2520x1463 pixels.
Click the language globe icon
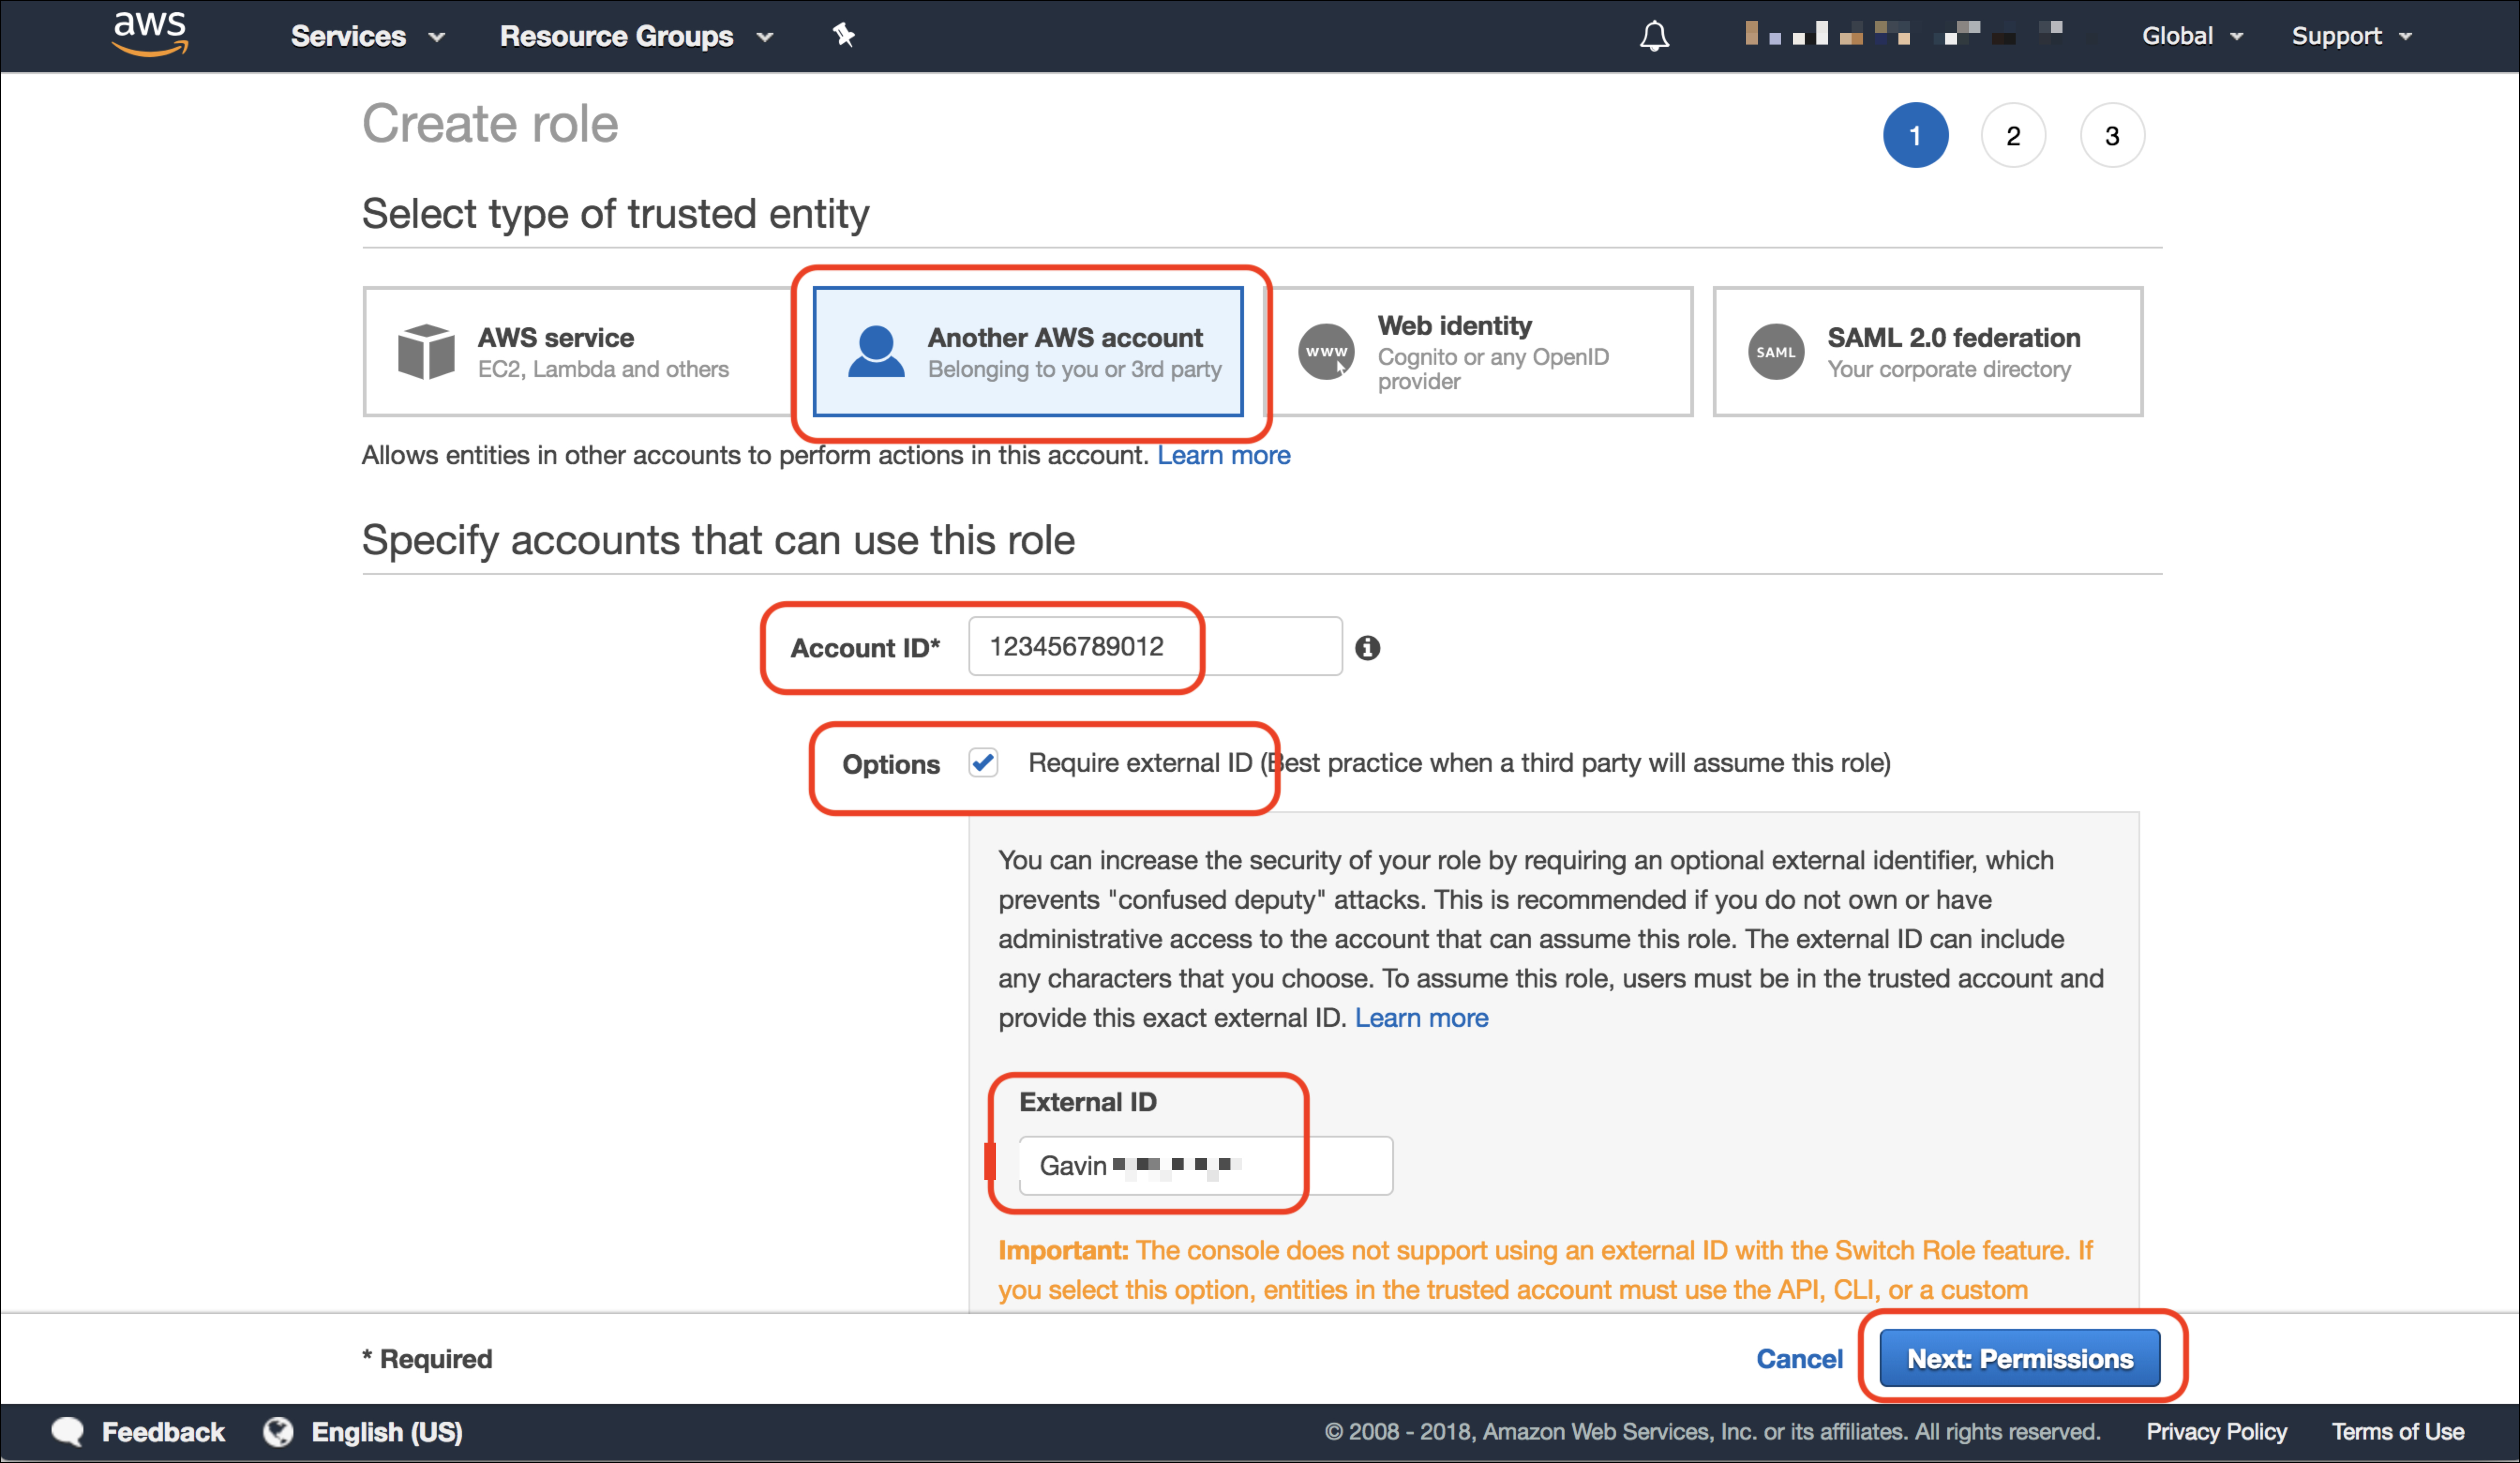click(x=278, y=1432)
